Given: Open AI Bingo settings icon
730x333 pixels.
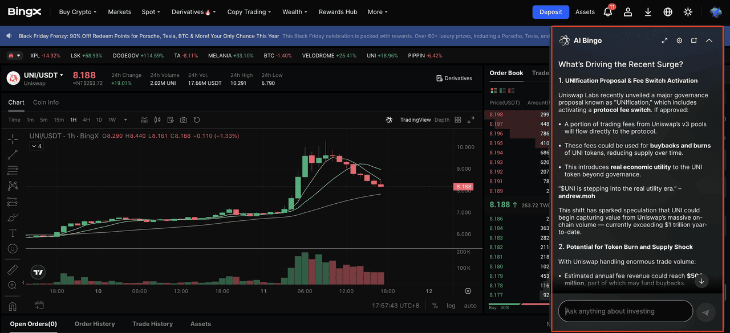Looking at the screenshot, I should [x=679, y=41].
